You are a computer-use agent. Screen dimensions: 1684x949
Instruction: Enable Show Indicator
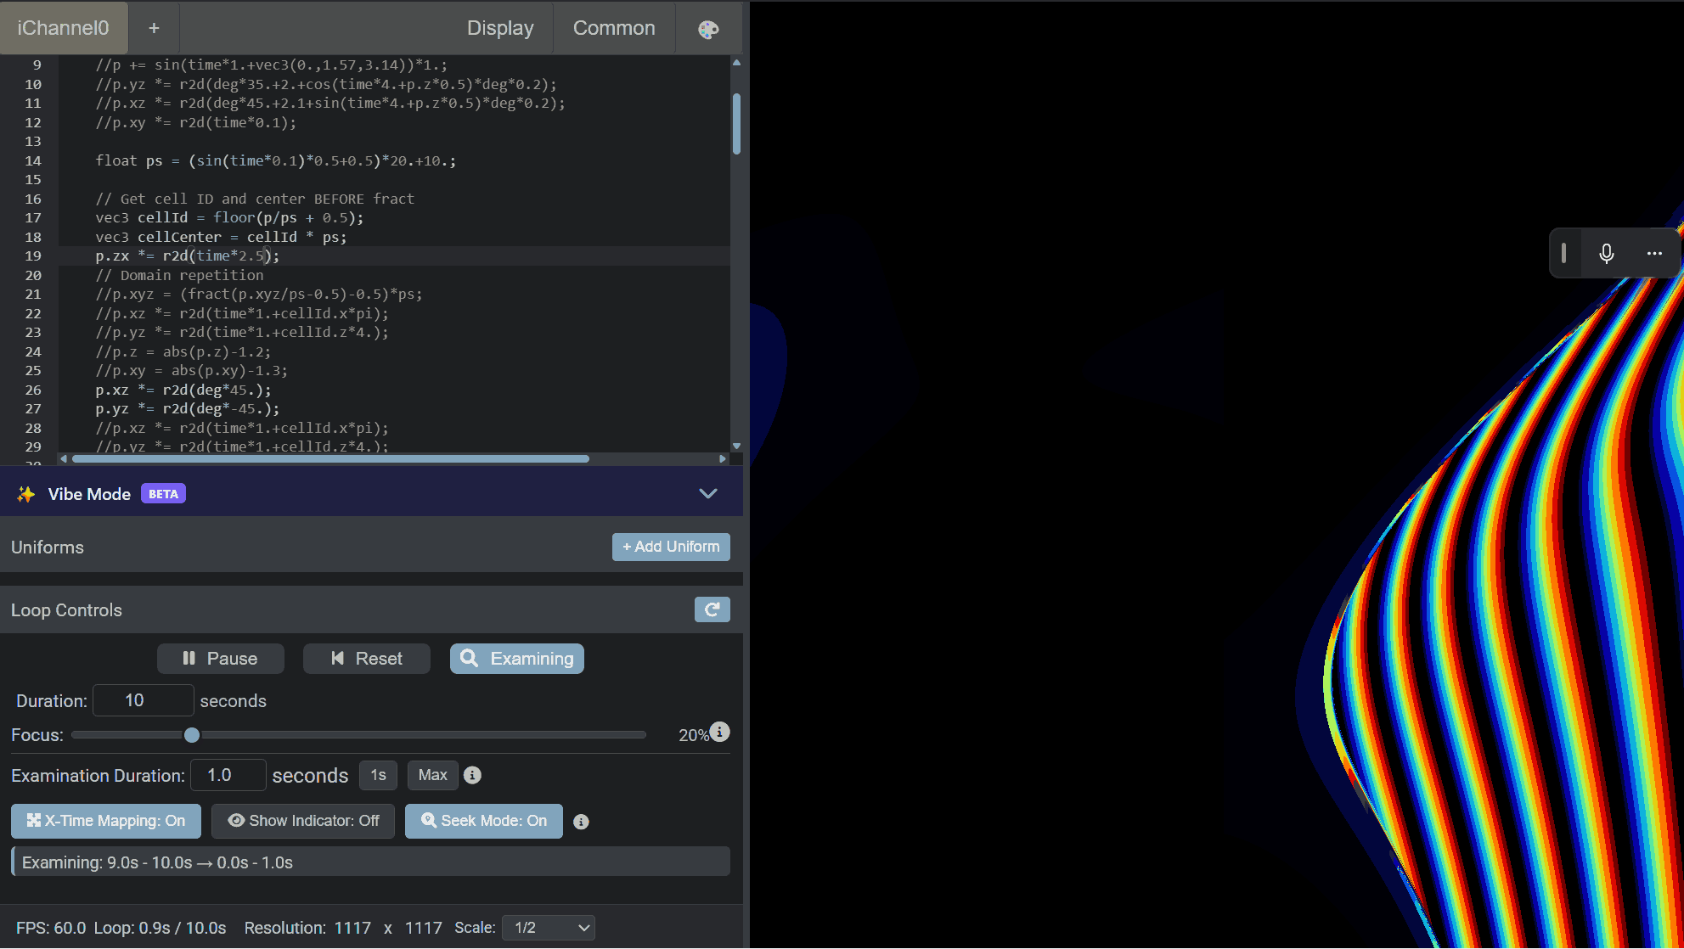coord(302,821)
